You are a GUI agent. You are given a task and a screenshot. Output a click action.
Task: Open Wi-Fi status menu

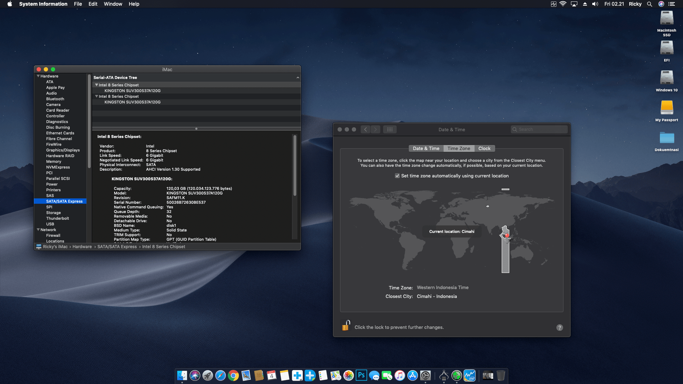[x=563, y=4]
